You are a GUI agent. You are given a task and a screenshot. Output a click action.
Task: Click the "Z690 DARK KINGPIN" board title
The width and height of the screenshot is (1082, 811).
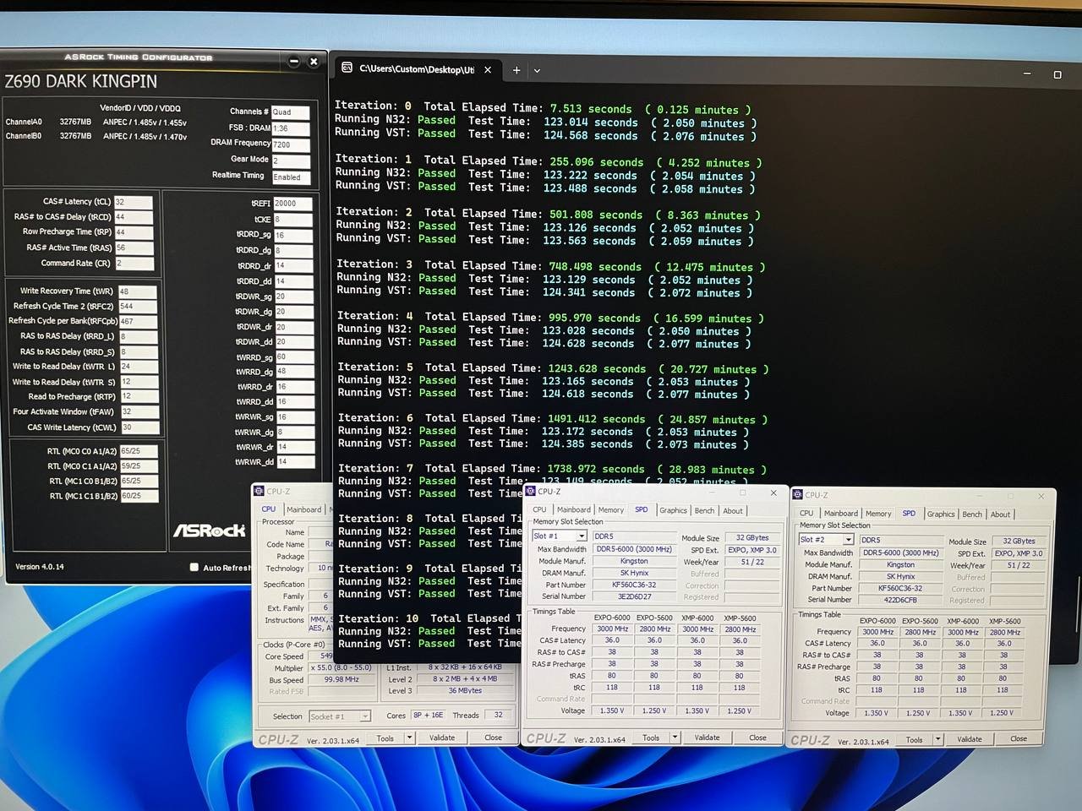[81, 82]
